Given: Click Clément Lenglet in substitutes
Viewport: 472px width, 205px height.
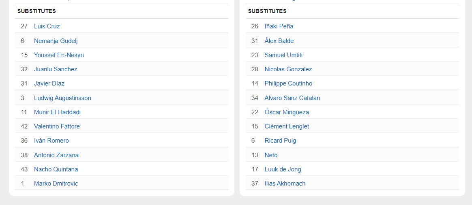Looking at the screenshot, I should [x=287, y=126].
